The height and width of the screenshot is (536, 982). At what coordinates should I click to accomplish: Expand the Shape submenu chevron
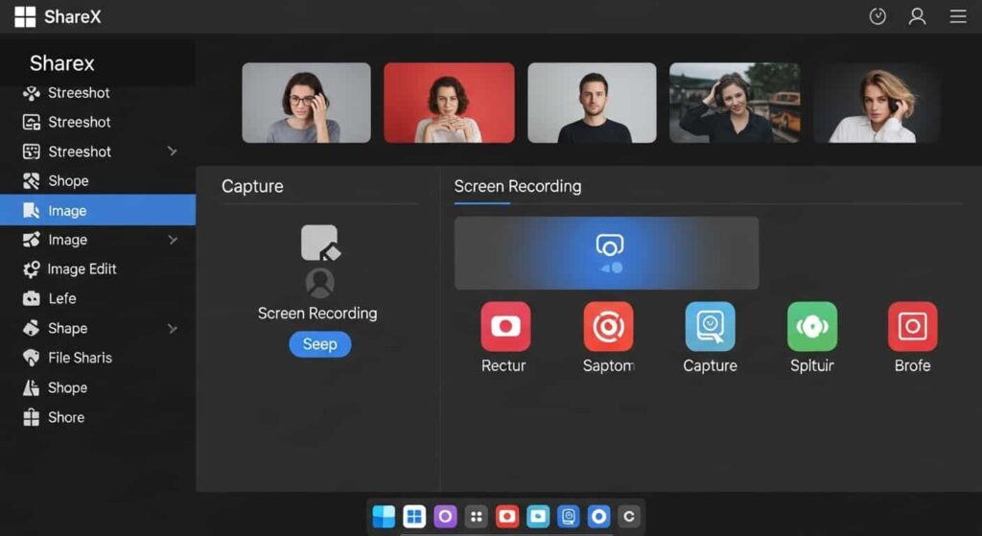pos(173,329)
